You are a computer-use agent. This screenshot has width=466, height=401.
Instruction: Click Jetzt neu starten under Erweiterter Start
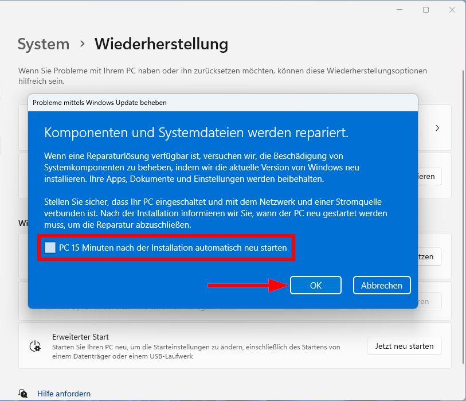click(404, 346)
